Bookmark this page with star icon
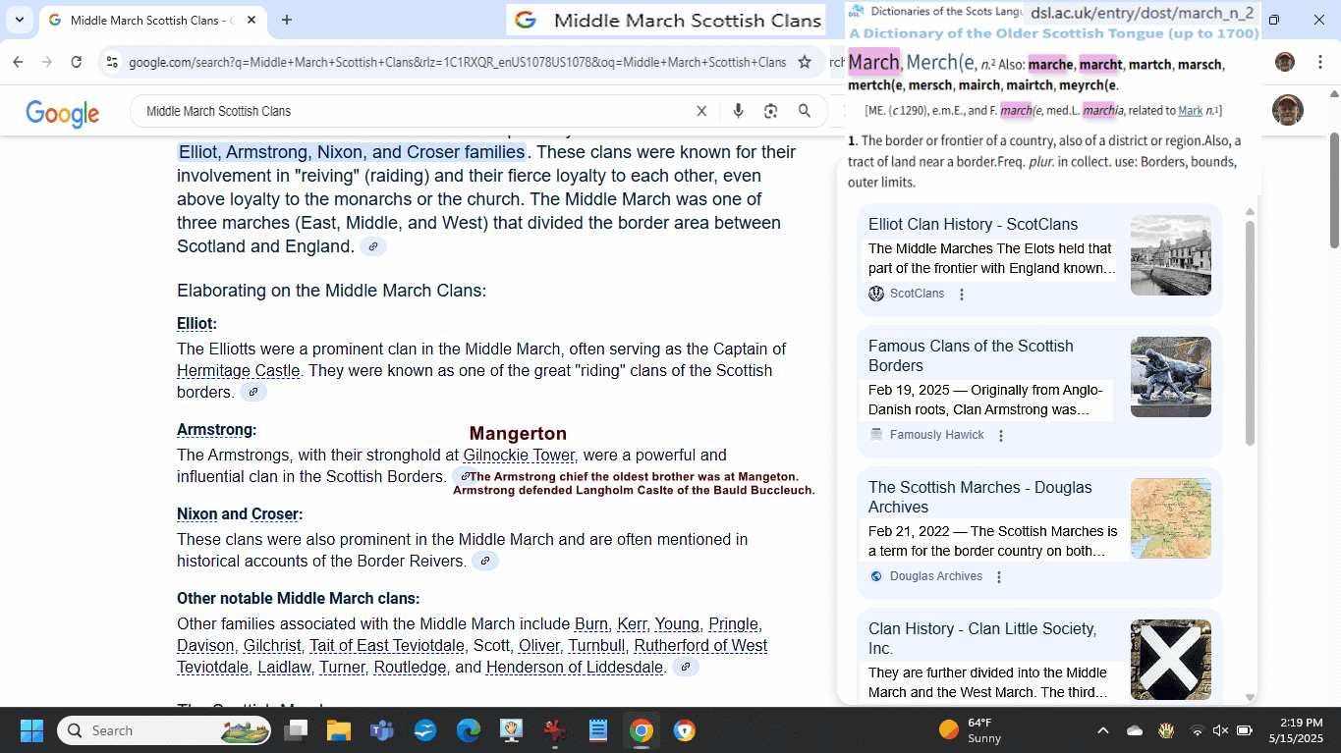This screenshot has height=753, width=1341. click(x=805, y=62)
